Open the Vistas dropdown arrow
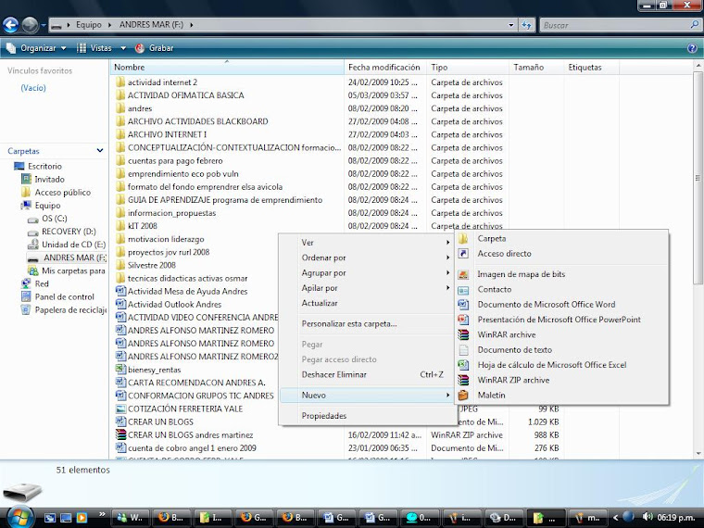Viewport: 704px width, 528px height. [123, 48]
